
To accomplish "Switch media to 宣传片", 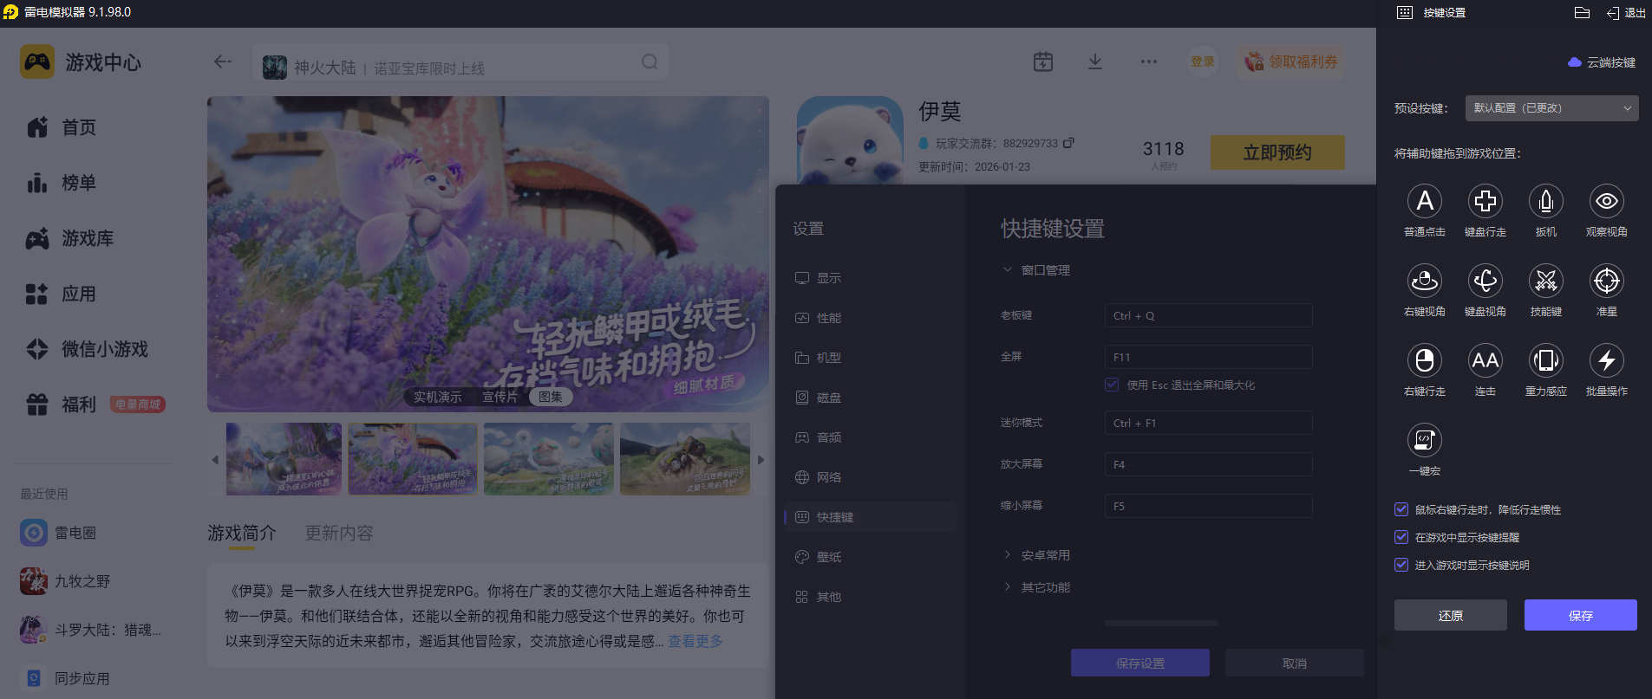I will point(500,397).
